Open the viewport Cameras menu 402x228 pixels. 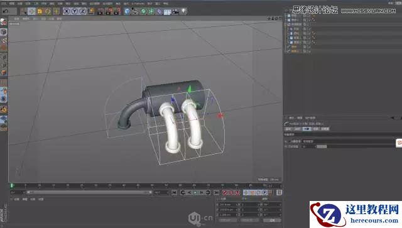[x=26, y=19]
